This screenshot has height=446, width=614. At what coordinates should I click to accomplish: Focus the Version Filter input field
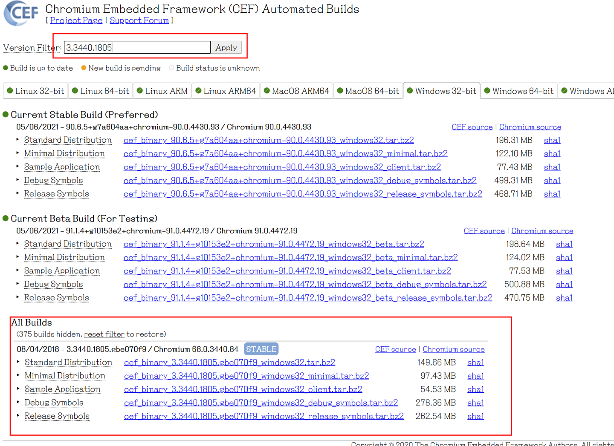pos(137,47)
